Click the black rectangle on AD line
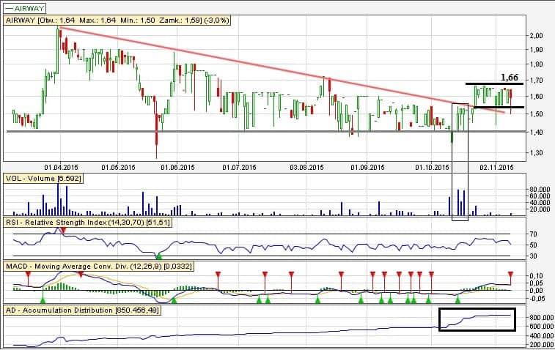Screen dimensions: 555x350 (477, 319)
